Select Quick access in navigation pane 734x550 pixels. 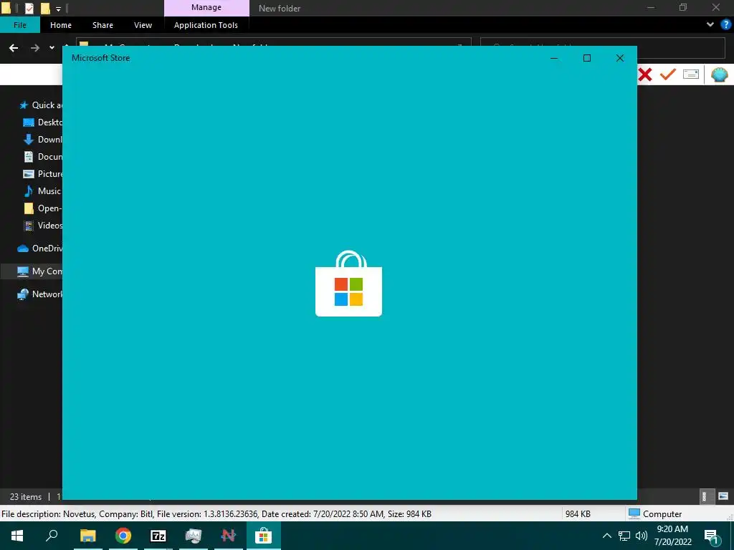pyautogui.click(x=40, y=105)
